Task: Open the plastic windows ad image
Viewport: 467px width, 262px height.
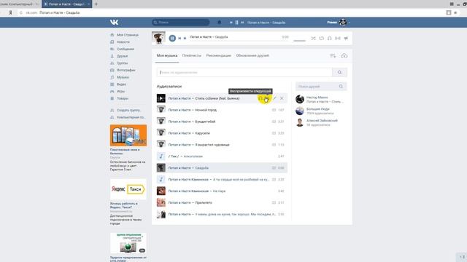Action: click(x=128, y=135)
